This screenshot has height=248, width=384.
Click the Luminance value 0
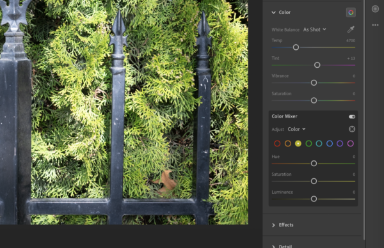[354, 192]
